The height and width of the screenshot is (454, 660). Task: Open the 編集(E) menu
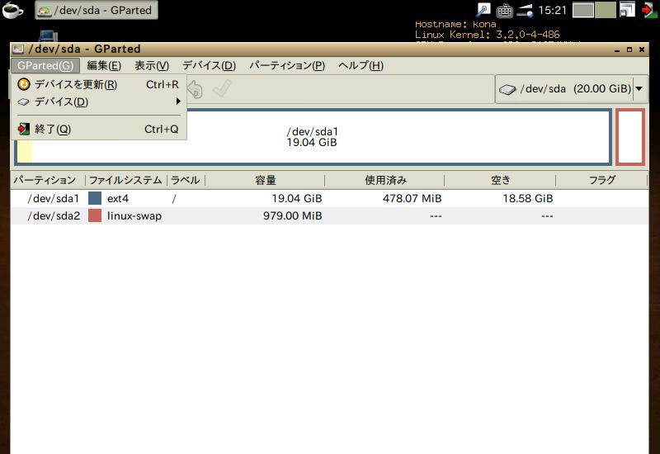pyautogui.click(x=104, y=66)
